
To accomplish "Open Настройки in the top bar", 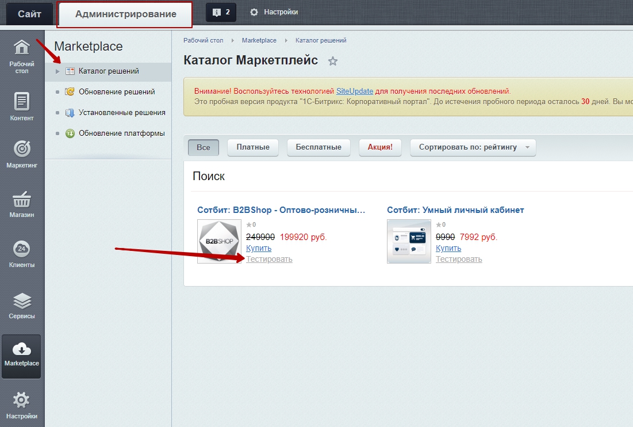I will point(281,12).
